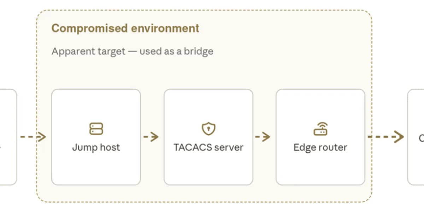Screen dimensions: 424x222
Task: Click the arrow between TACACS server and Edge router
Action: click(x=263, y=136)
